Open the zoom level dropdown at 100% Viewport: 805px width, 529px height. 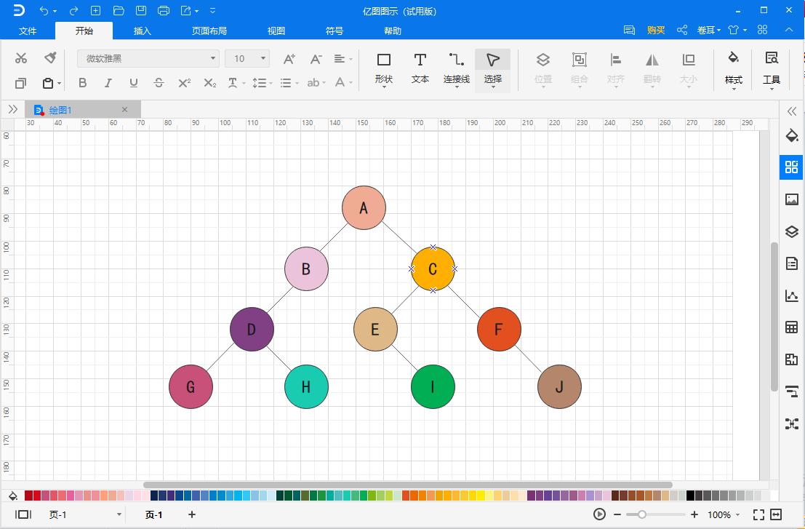(x=737, y=515)
